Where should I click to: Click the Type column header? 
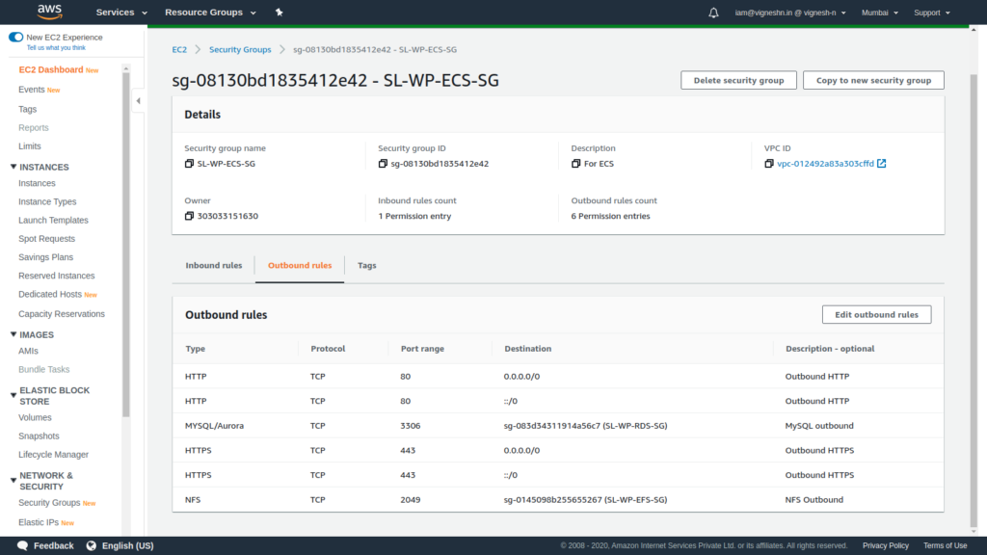pyautogui.click(x=195, y=349)
